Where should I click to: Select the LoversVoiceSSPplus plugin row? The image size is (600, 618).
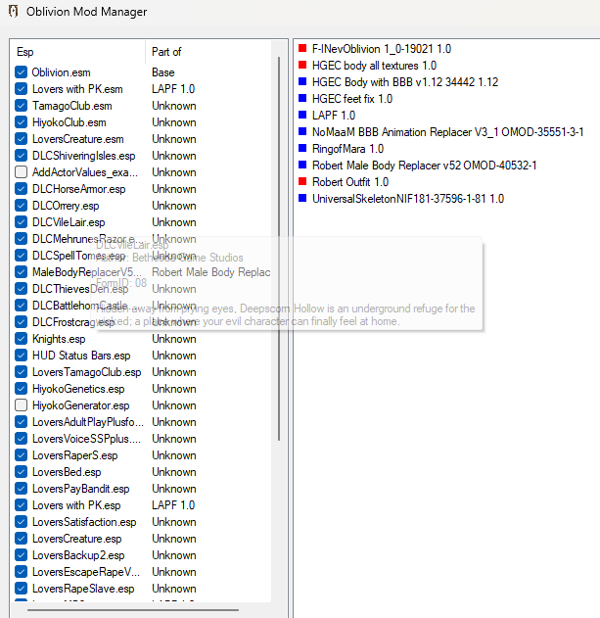click(143, 439)
